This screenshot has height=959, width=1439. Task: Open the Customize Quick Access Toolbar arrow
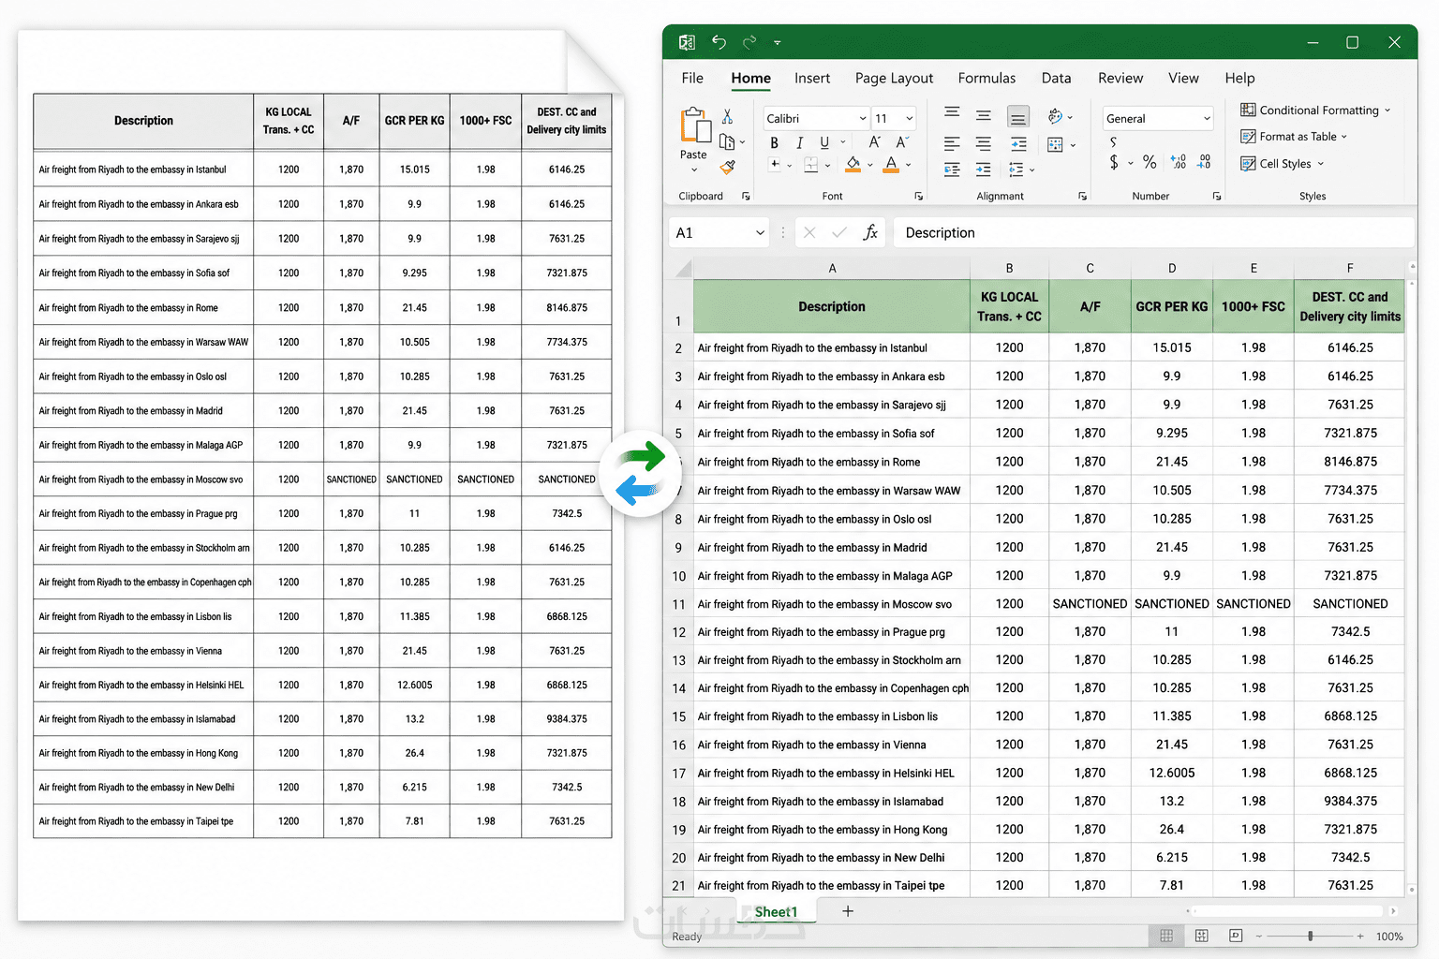(x=778, y=42)
